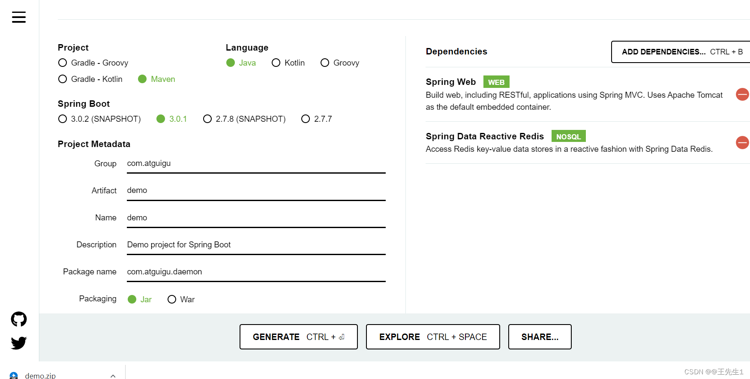Click the GENERATE button
The height and width of the screenshot is (379, 750).
pyautogui.click(x=299, y=337)
